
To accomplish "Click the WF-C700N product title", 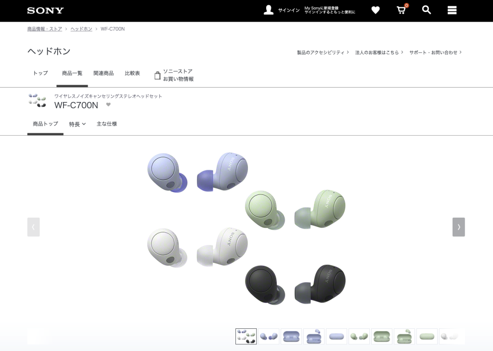I will [76, 105].
